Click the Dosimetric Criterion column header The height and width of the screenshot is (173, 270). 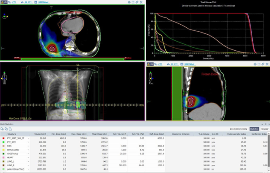coord(180,134)
